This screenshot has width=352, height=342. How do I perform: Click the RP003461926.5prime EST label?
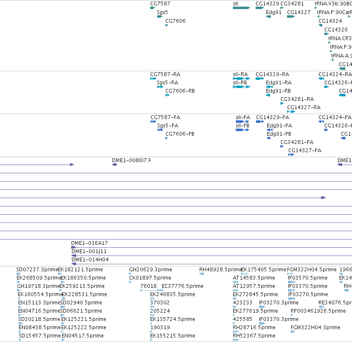point(318,311)
